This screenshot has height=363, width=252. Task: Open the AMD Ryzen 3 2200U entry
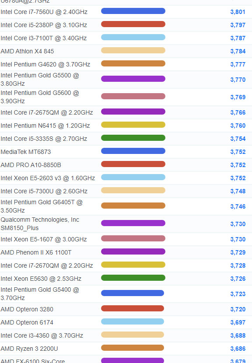tap(29, 349)
